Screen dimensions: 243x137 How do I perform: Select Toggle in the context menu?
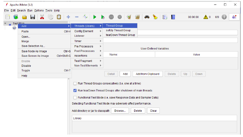[x=45, y=71]
